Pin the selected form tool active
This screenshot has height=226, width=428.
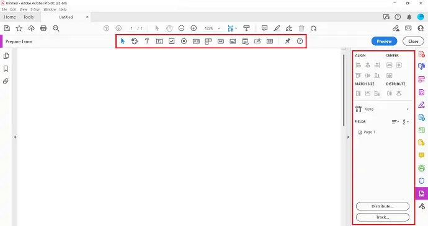tap(288, 41)
